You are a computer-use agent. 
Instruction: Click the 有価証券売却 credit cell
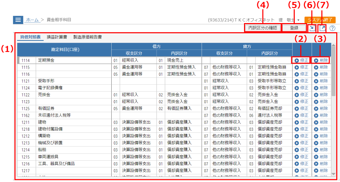coord(274,109)
